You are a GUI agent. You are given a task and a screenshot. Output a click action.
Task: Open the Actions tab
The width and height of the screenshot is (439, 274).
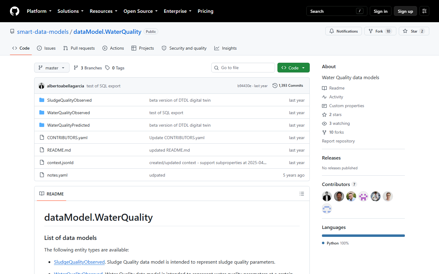coord(113,48)
